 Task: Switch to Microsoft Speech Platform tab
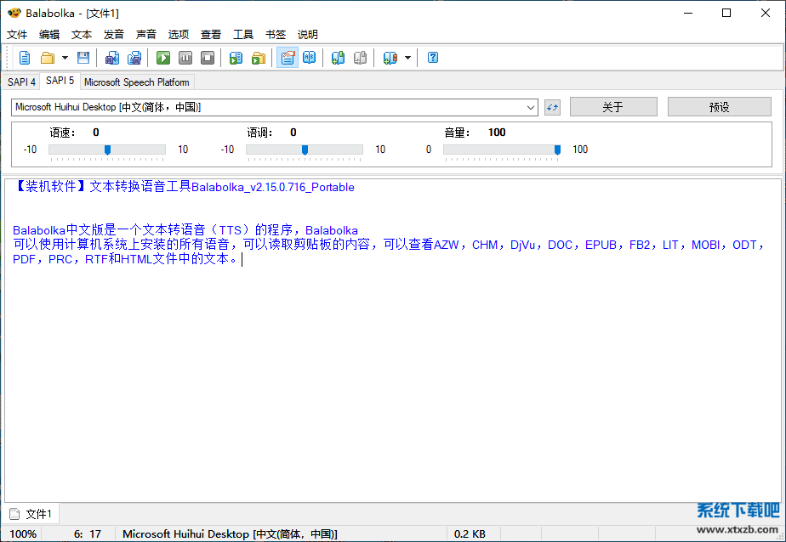pos(137,82)
